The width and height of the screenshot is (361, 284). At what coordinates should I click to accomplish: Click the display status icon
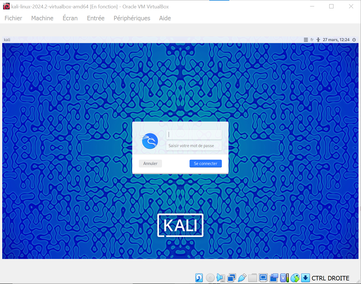tap(263, 278)
